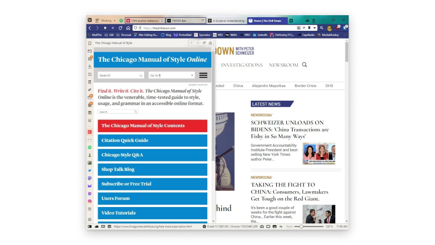
Task: Click the fast forward button
Action: pos(113,28)
